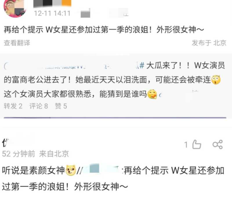Open 评论 8 comments of quoted post
232x197 pixels.
coord(39,106)
